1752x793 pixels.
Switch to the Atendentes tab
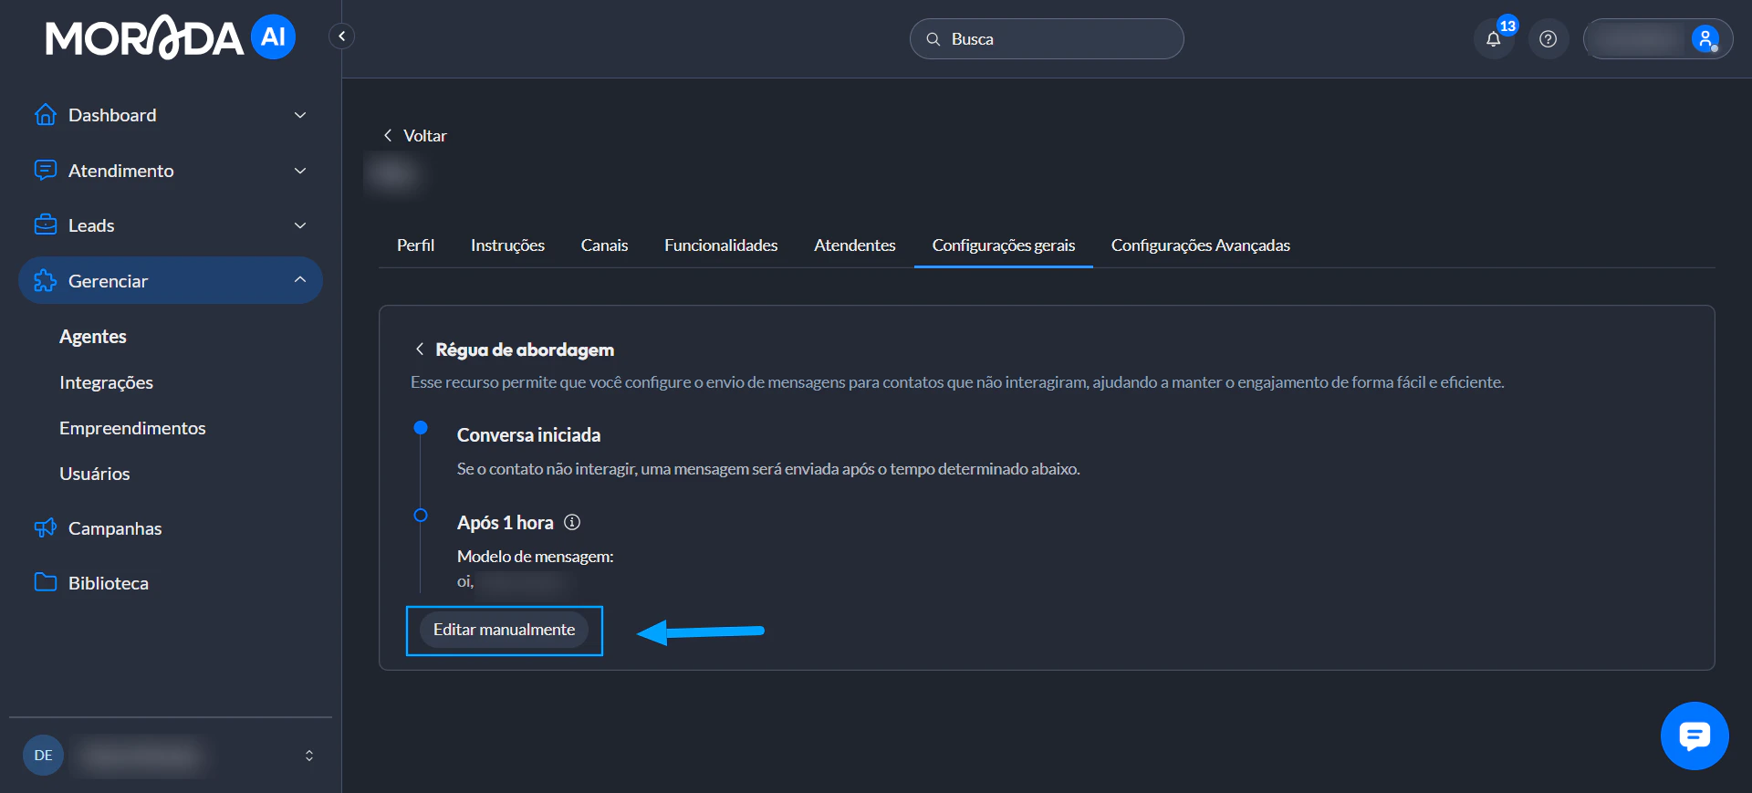tap(855, 245)
